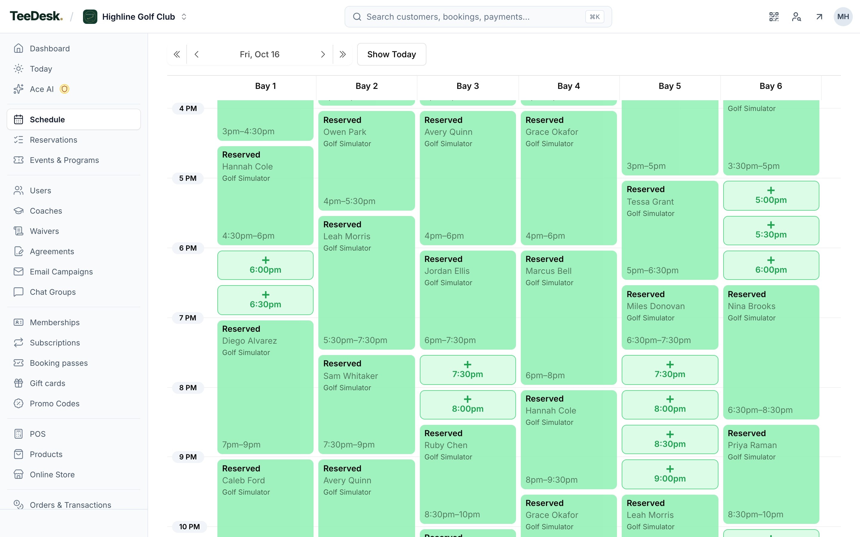Open the MH profile avatar

(843, 17)
